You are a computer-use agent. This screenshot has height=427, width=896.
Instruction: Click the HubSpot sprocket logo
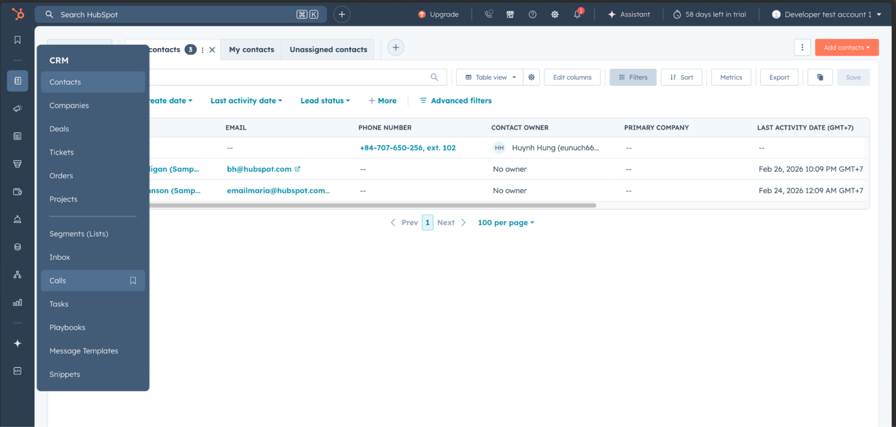pyautogui.click(x=18, y=14)
